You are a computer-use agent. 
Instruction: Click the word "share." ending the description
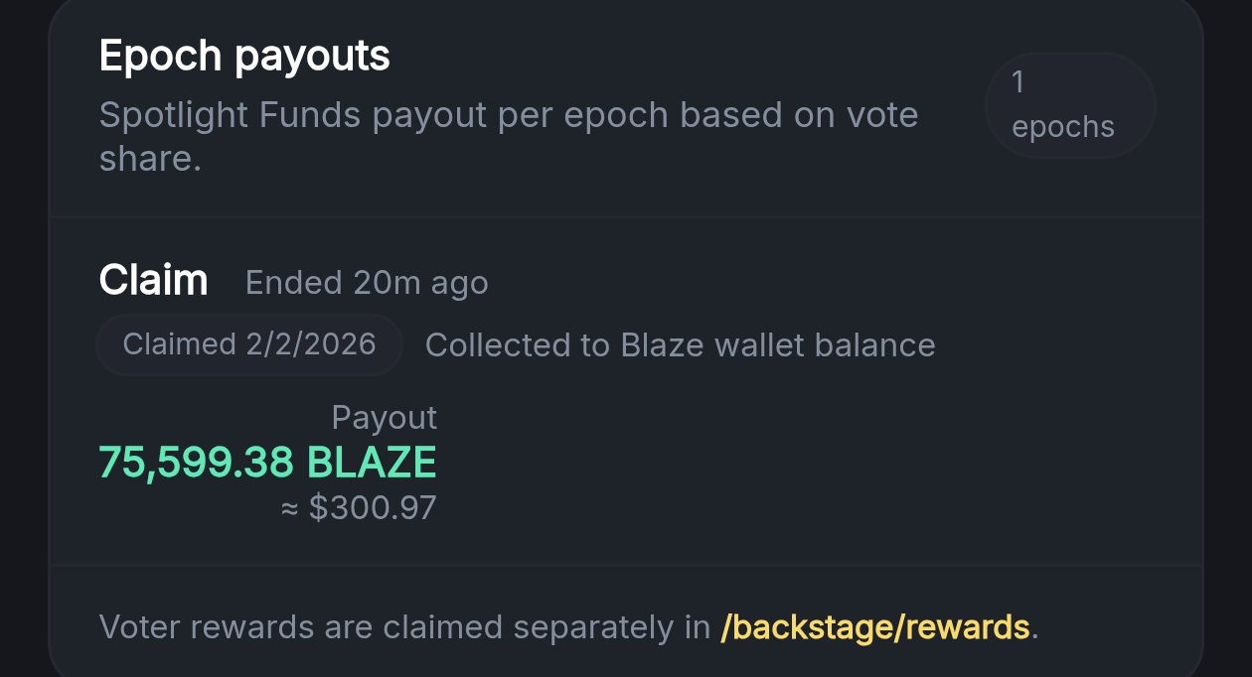150,159
